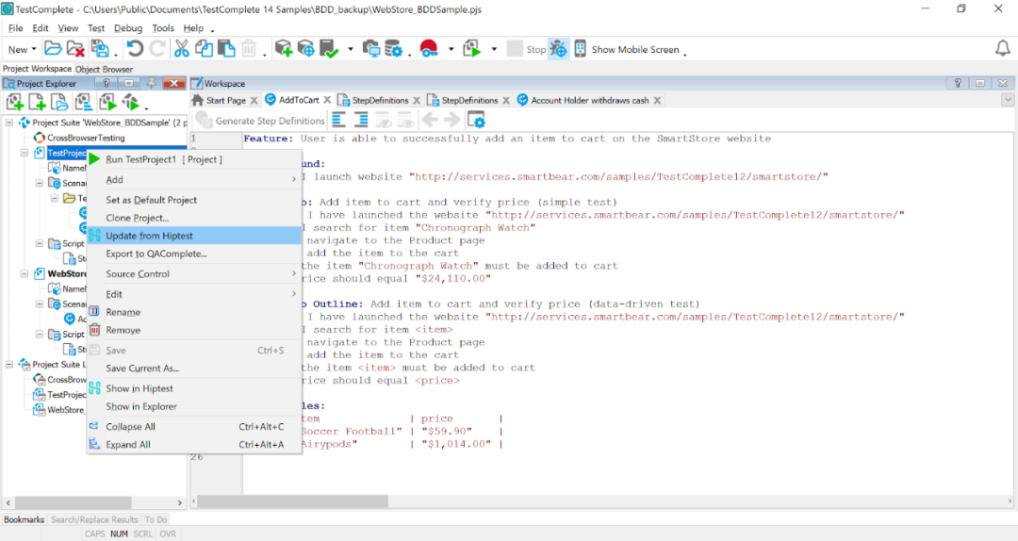Screen dimensions: 1018x541
Task: Click the Undo icon in the toolbar
Action: (x=135, y=49)
